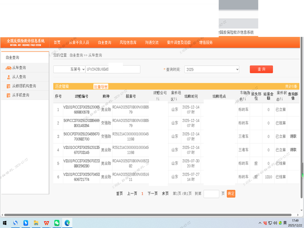Open File Explorer from the taskbar
The width and height of the screenshot is (304, 228).
[36, 222]
